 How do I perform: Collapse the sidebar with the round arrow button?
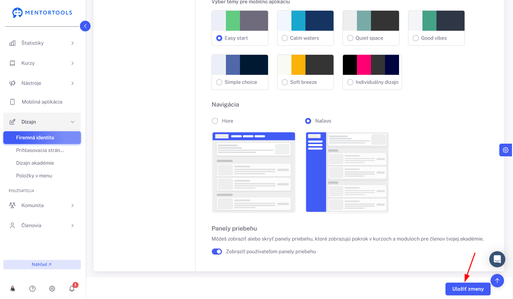point(85,26)
